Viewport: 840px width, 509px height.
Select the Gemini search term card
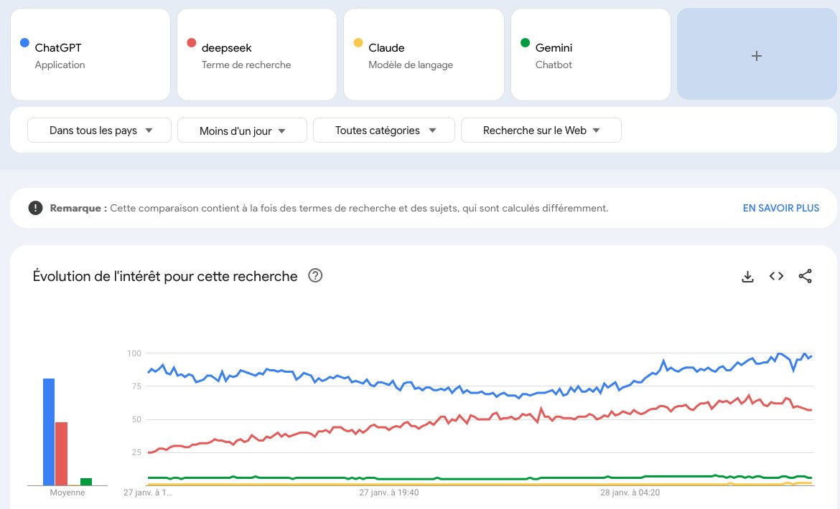(x=591, y=54)
